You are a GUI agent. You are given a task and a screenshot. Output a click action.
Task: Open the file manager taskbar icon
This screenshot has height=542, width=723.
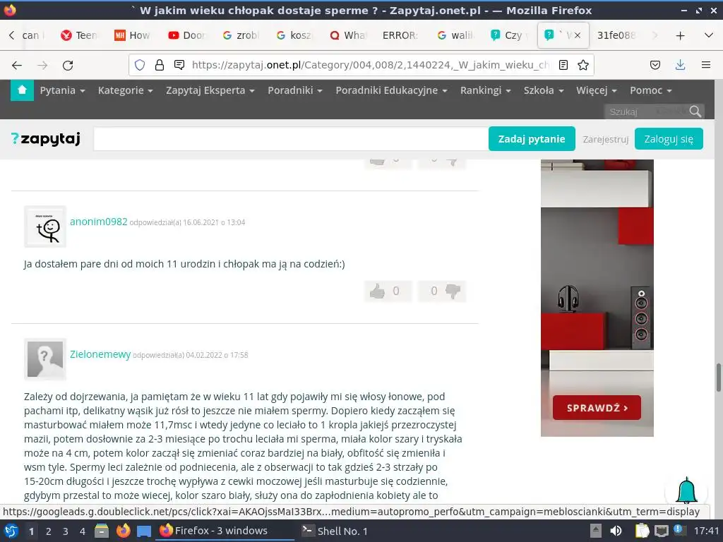tap(102, 531)
